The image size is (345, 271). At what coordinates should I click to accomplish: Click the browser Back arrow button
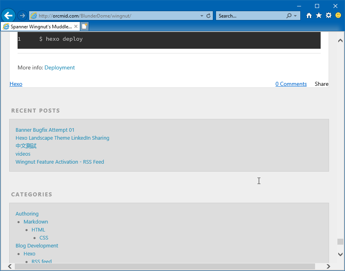[x=8, y=16]
